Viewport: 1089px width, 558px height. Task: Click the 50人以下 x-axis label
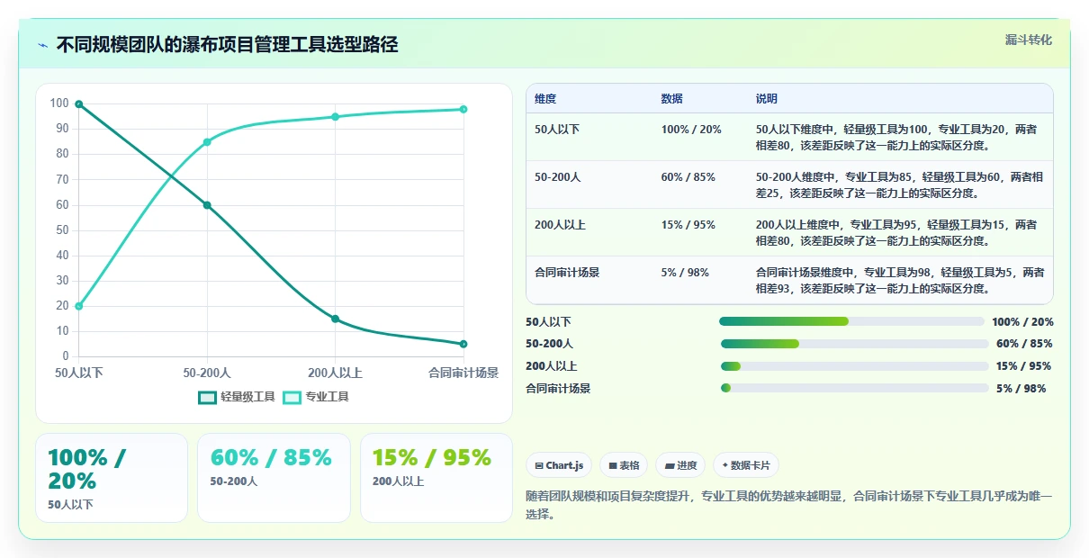pos(79,373)
